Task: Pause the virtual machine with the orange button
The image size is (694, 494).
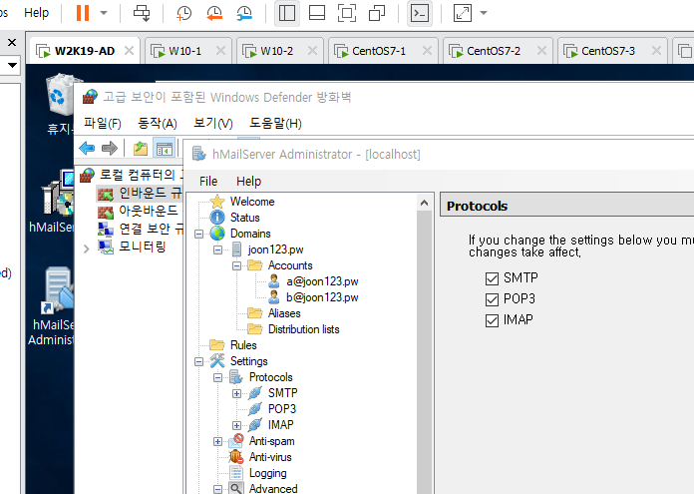Action: coord(83,13)
